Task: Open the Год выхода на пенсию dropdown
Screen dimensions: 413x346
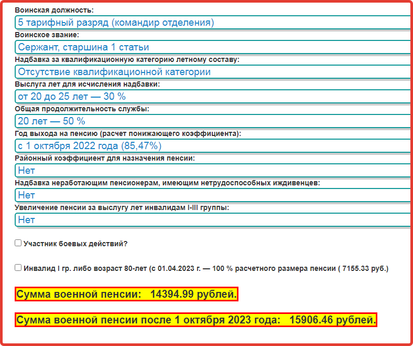Action: tap(213, 145)
